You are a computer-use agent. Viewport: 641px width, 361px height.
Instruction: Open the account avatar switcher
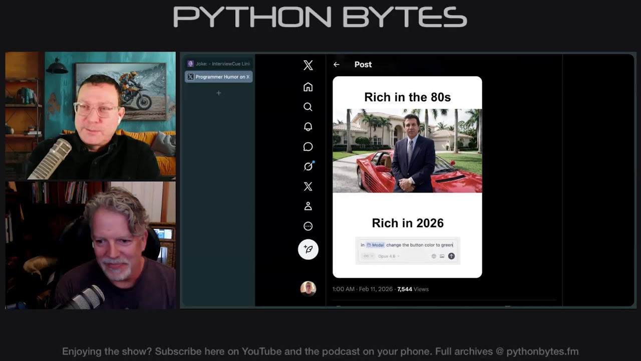pos(308,288)
